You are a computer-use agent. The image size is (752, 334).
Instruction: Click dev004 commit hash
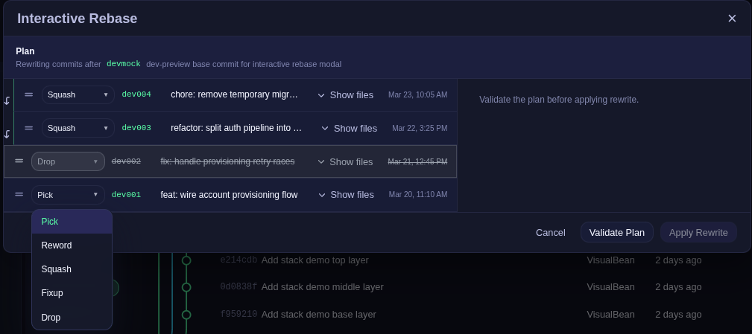click(x=136, y=94)
